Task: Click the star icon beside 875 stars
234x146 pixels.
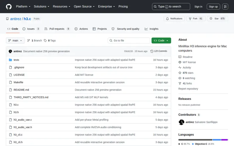Action: click(x=180, y=73)
